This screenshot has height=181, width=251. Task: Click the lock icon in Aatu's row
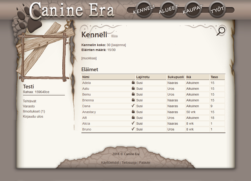pyautogui.click(x=133, y=89)
